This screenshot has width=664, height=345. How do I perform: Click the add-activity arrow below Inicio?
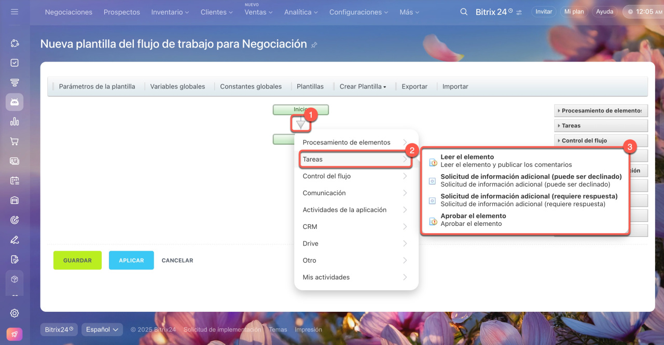tap(300, 124)
